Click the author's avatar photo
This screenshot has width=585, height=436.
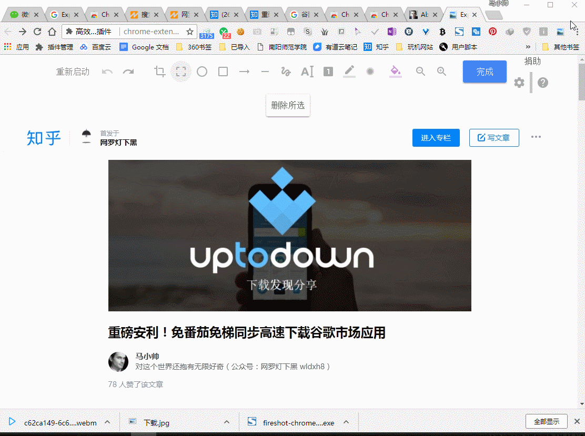point(118,362)
